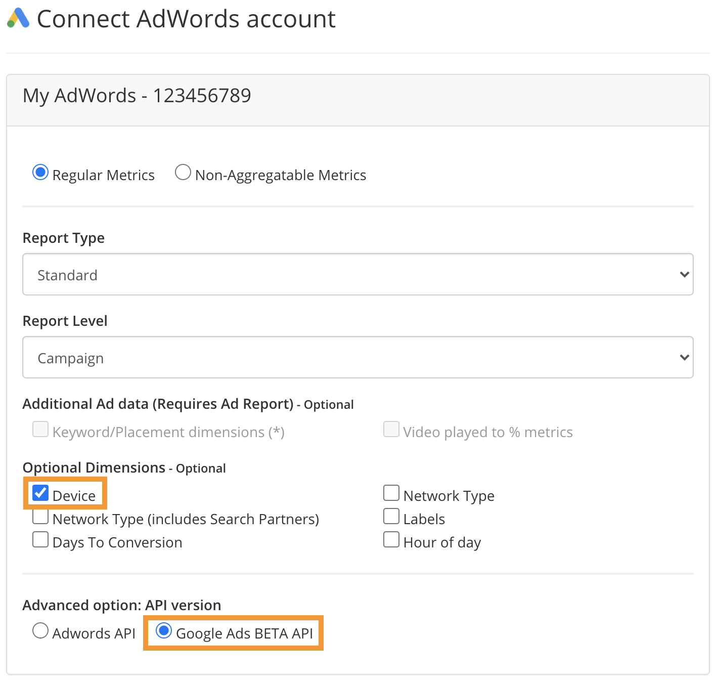
Task: Uncheck the Device checkbox
Action: [x=40, y=493]
